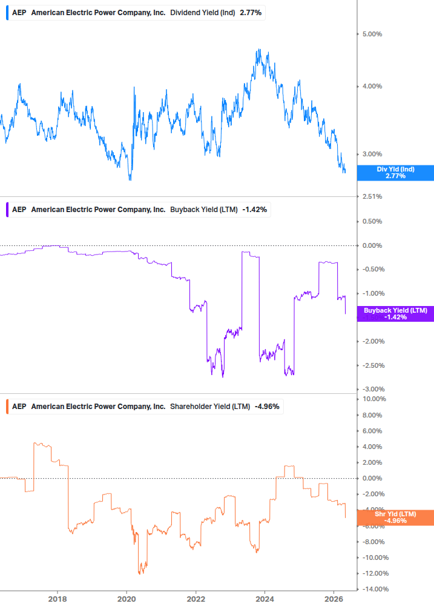Click the orange Shareholder Yield legend color bar
Image resolution: width=434 pixels, height=609 pixels.
tap(7, 407)
